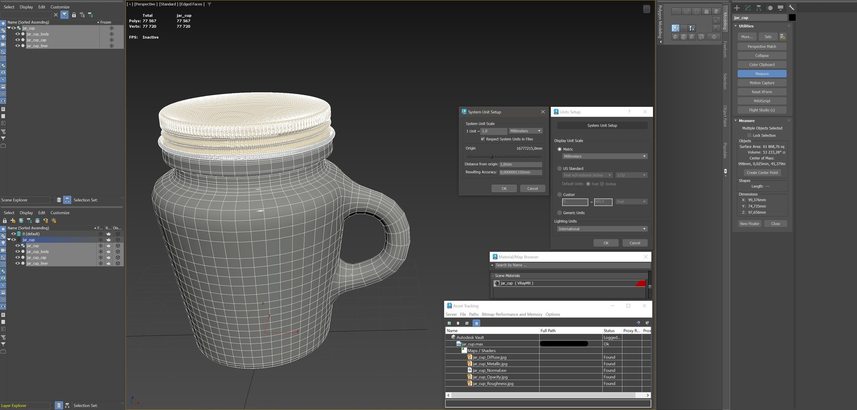The image size is (857, 410).
Task: Select the US Standard radio button
Action: (x=559, y=169)
